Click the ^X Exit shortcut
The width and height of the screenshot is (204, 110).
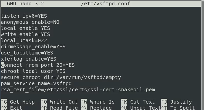pyautogui.click(x=12, y=108)
